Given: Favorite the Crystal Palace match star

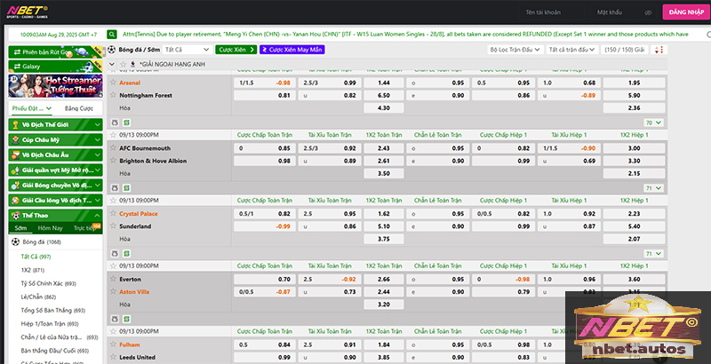Looking at the screenshot, I should [113, 214].
